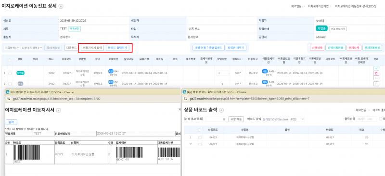Click the favorite star beside 이지로케이션 이동전표 상세 title
This screenshot has height=176, width=385.
pyautogui.click(x=61, y=7)
